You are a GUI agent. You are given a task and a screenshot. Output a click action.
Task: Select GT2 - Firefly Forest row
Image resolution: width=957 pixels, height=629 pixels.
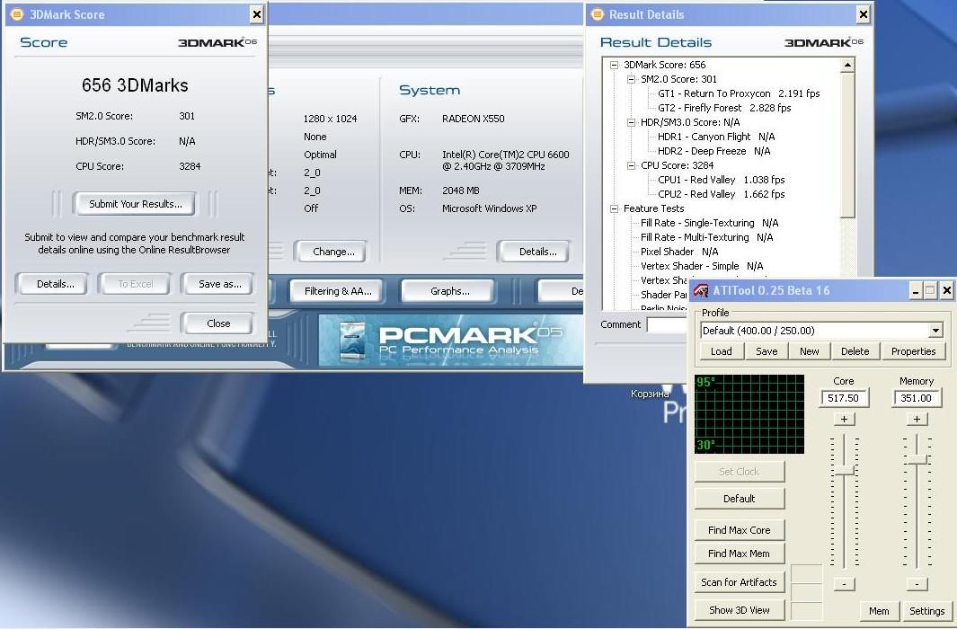(x=724, y=108)
